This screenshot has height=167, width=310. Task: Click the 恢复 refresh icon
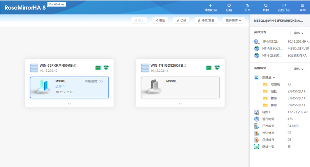click(x=266, y=5)
